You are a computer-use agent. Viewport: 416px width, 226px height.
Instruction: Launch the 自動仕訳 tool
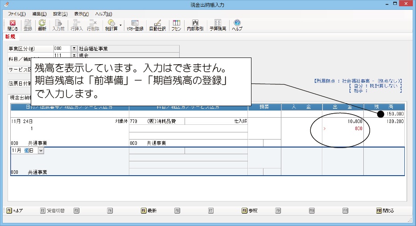pos(157,25)
